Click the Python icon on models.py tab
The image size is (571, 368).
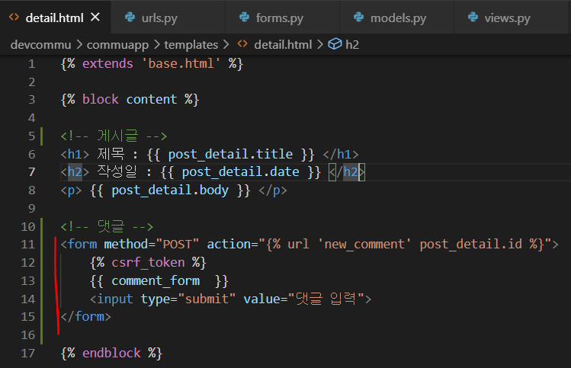point(358,17)
